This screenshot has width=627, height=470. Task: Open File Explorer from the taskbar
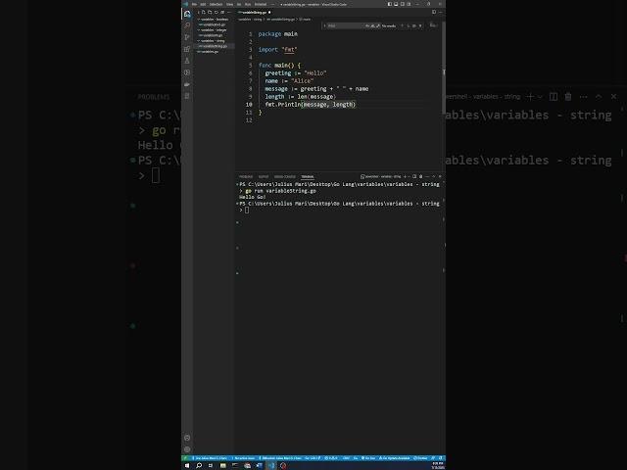coord(222,466)
